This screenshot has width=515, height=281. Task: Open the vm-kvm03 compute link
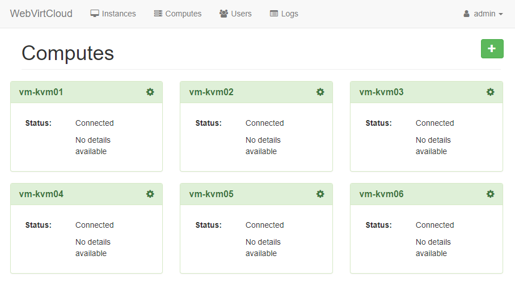coord(381,92)
